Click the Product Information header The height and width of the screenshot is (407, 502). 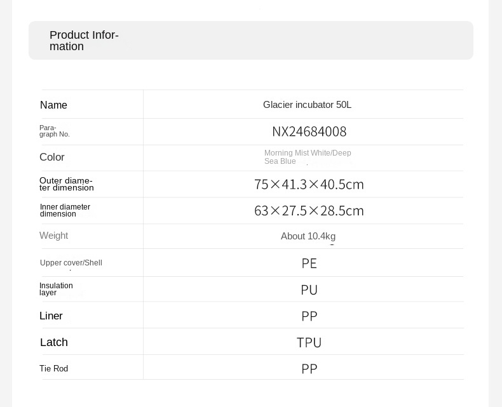click(x=84, y=40)
